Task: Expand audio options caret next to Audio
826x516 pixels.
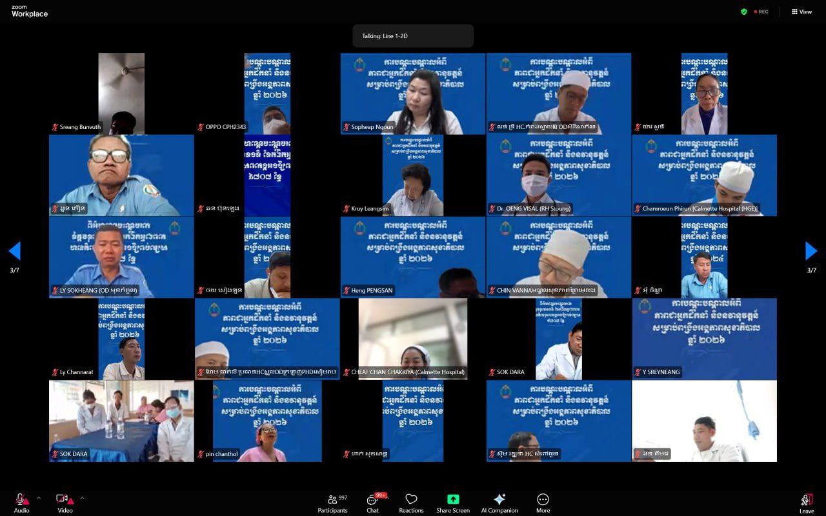Action: point(38,498)
